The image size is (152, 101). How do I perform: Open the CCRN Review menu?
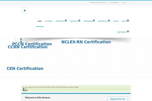[60, 21]
